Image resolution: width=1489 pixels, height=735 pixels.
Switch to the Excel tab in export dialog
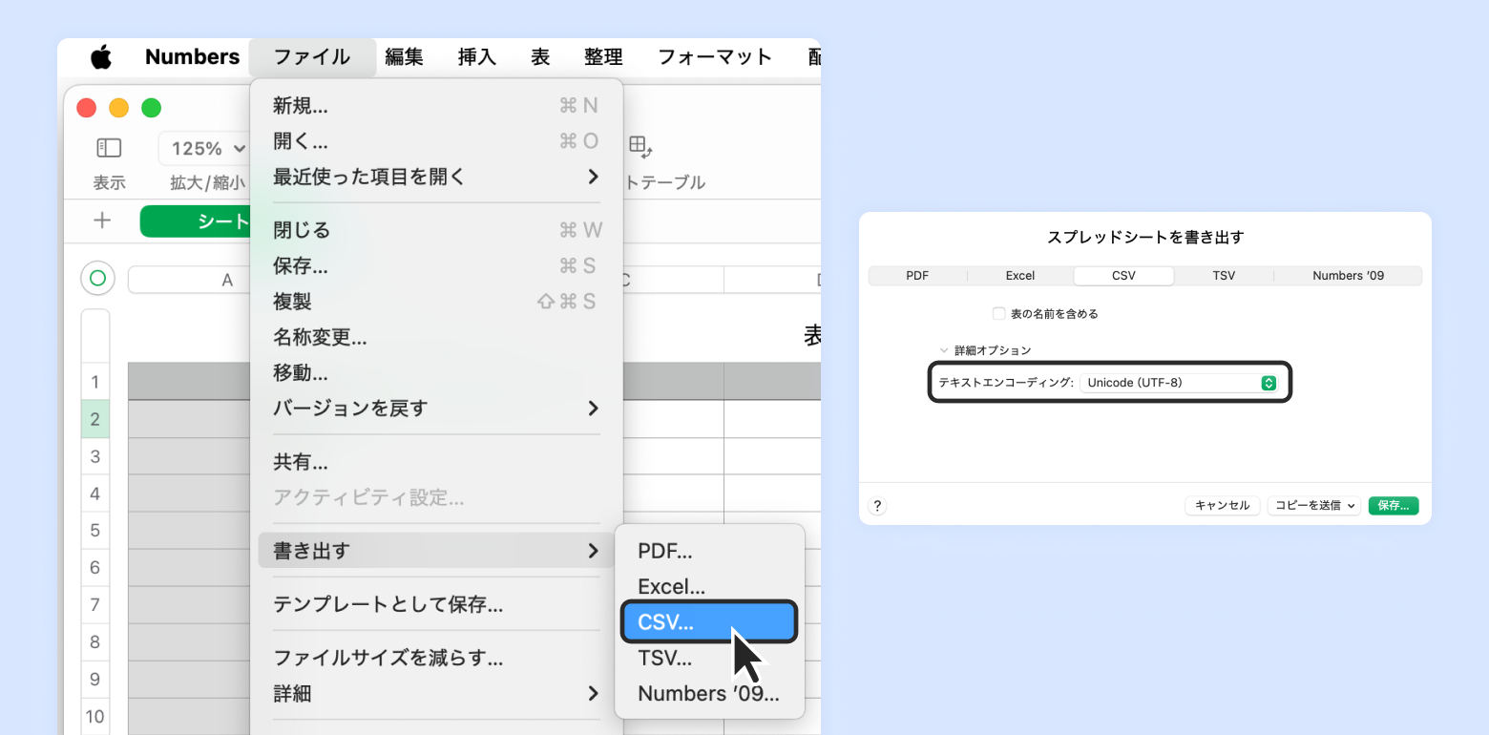(x=1020, y=276)
